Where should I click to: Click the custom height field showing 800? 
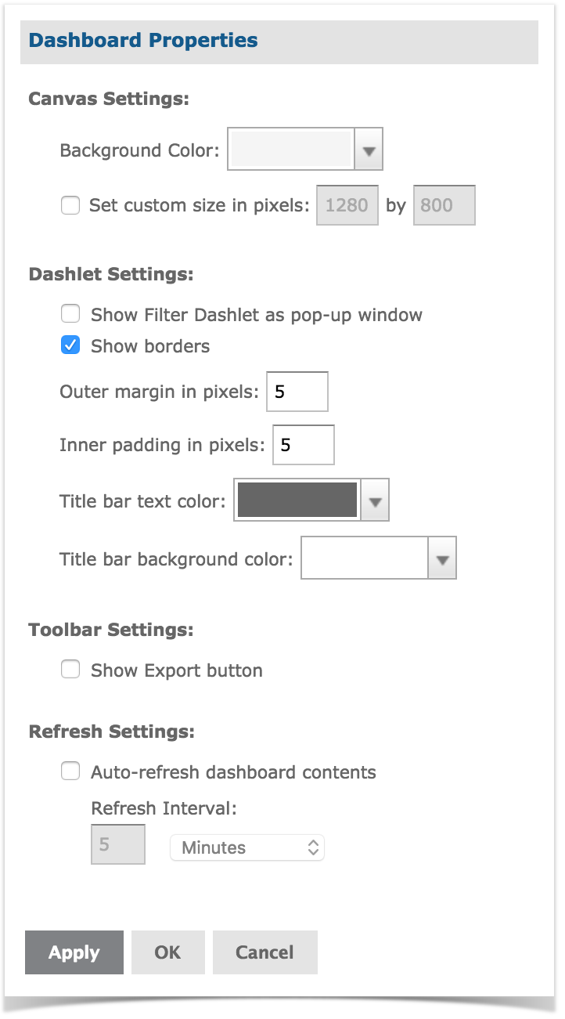(444, 205)
